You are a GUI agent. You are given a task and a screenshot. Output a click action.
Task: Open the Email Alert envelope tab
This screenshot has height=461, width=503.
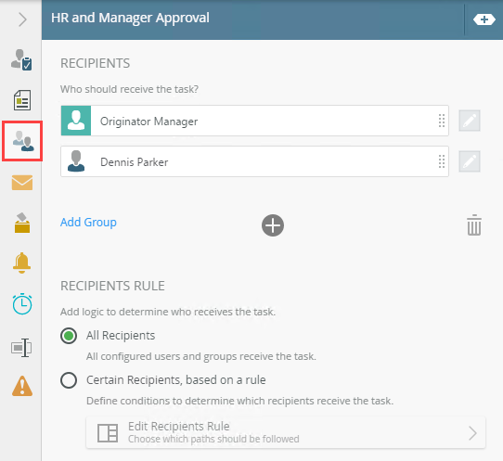[x=22, y=183]
